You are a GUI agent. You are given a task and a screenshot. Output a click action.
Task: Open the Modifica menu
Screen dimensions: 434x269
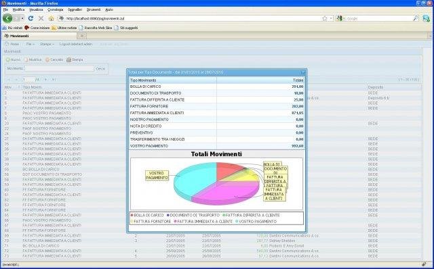18,9
